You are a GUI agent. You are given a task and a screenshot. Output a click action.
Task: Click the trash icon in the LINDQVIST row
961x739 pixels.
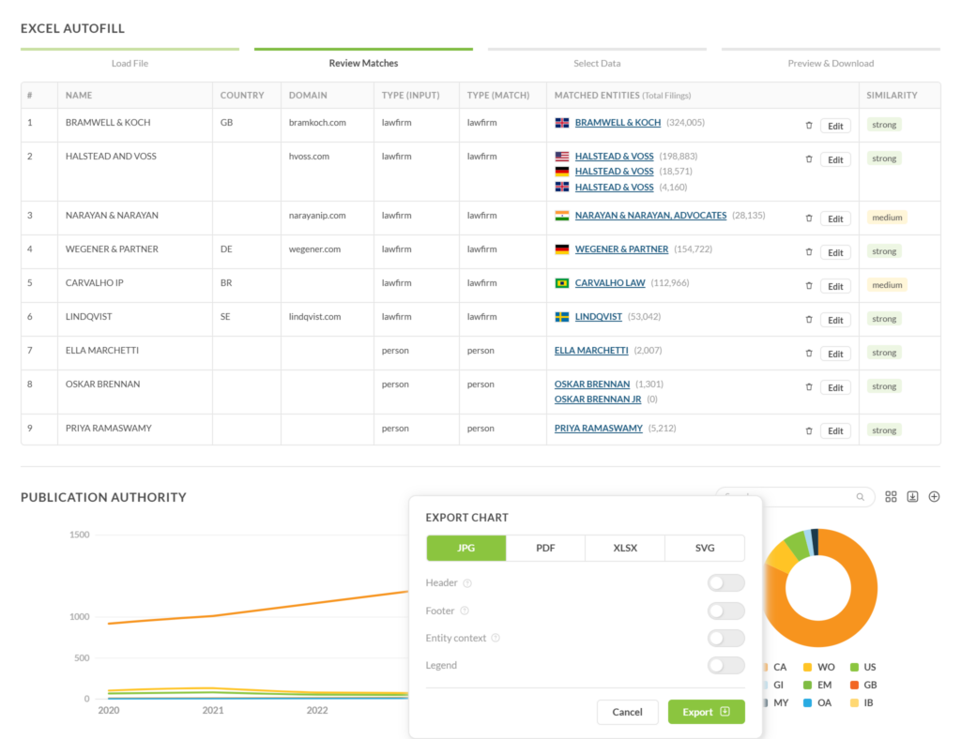(809, 320)
